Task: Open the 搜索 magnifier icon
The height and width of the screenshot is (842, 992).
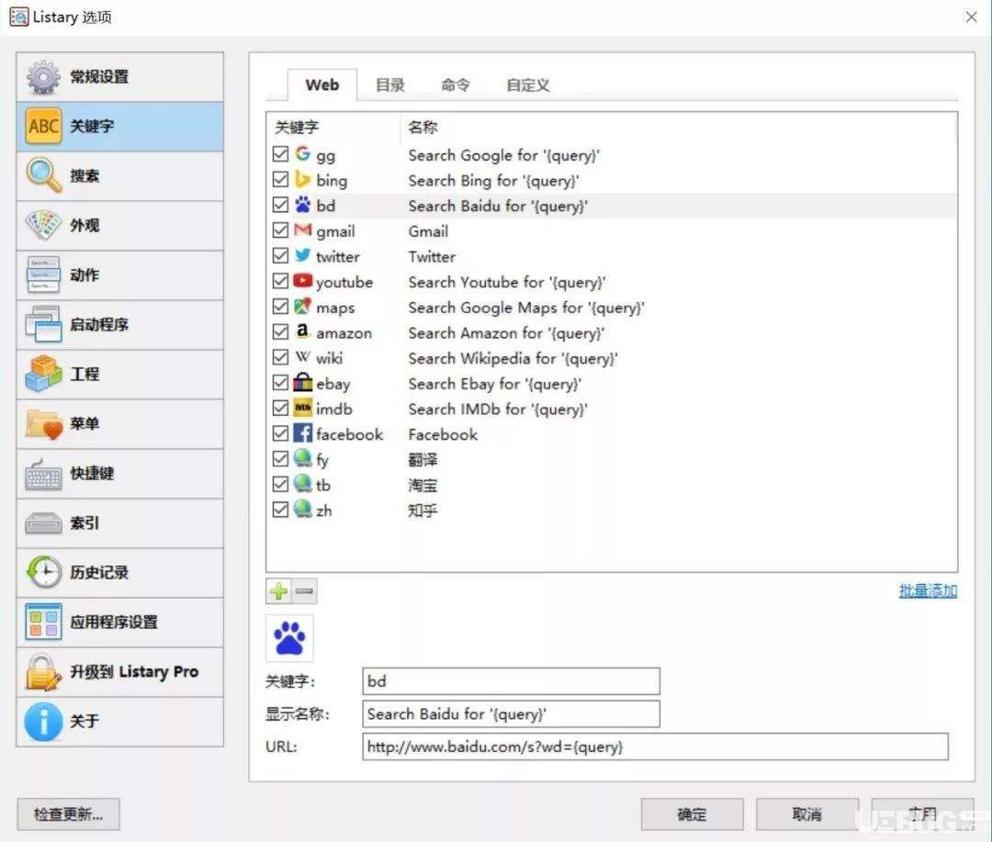Action: pos(43,176)
